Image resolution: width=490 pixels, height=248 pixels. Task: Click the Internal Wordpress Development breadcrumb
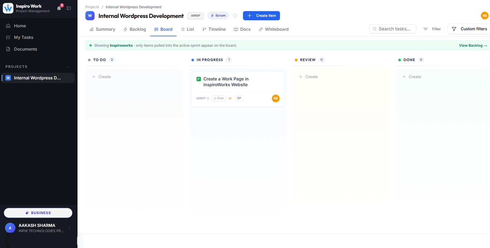(x=134, y=7)
